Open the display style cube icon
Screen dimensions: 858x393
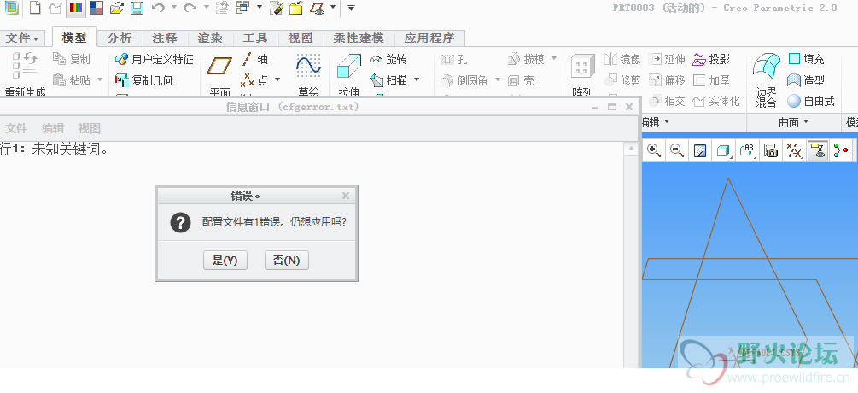coord(723,151)
